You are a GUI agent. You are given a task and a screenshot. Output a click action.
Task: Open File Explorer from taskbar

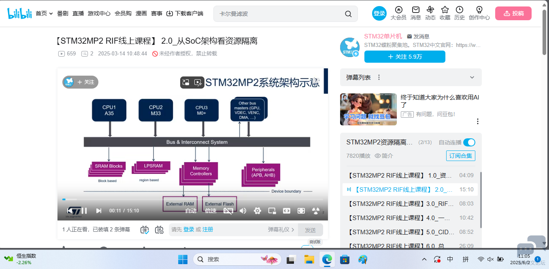[309, 259]
